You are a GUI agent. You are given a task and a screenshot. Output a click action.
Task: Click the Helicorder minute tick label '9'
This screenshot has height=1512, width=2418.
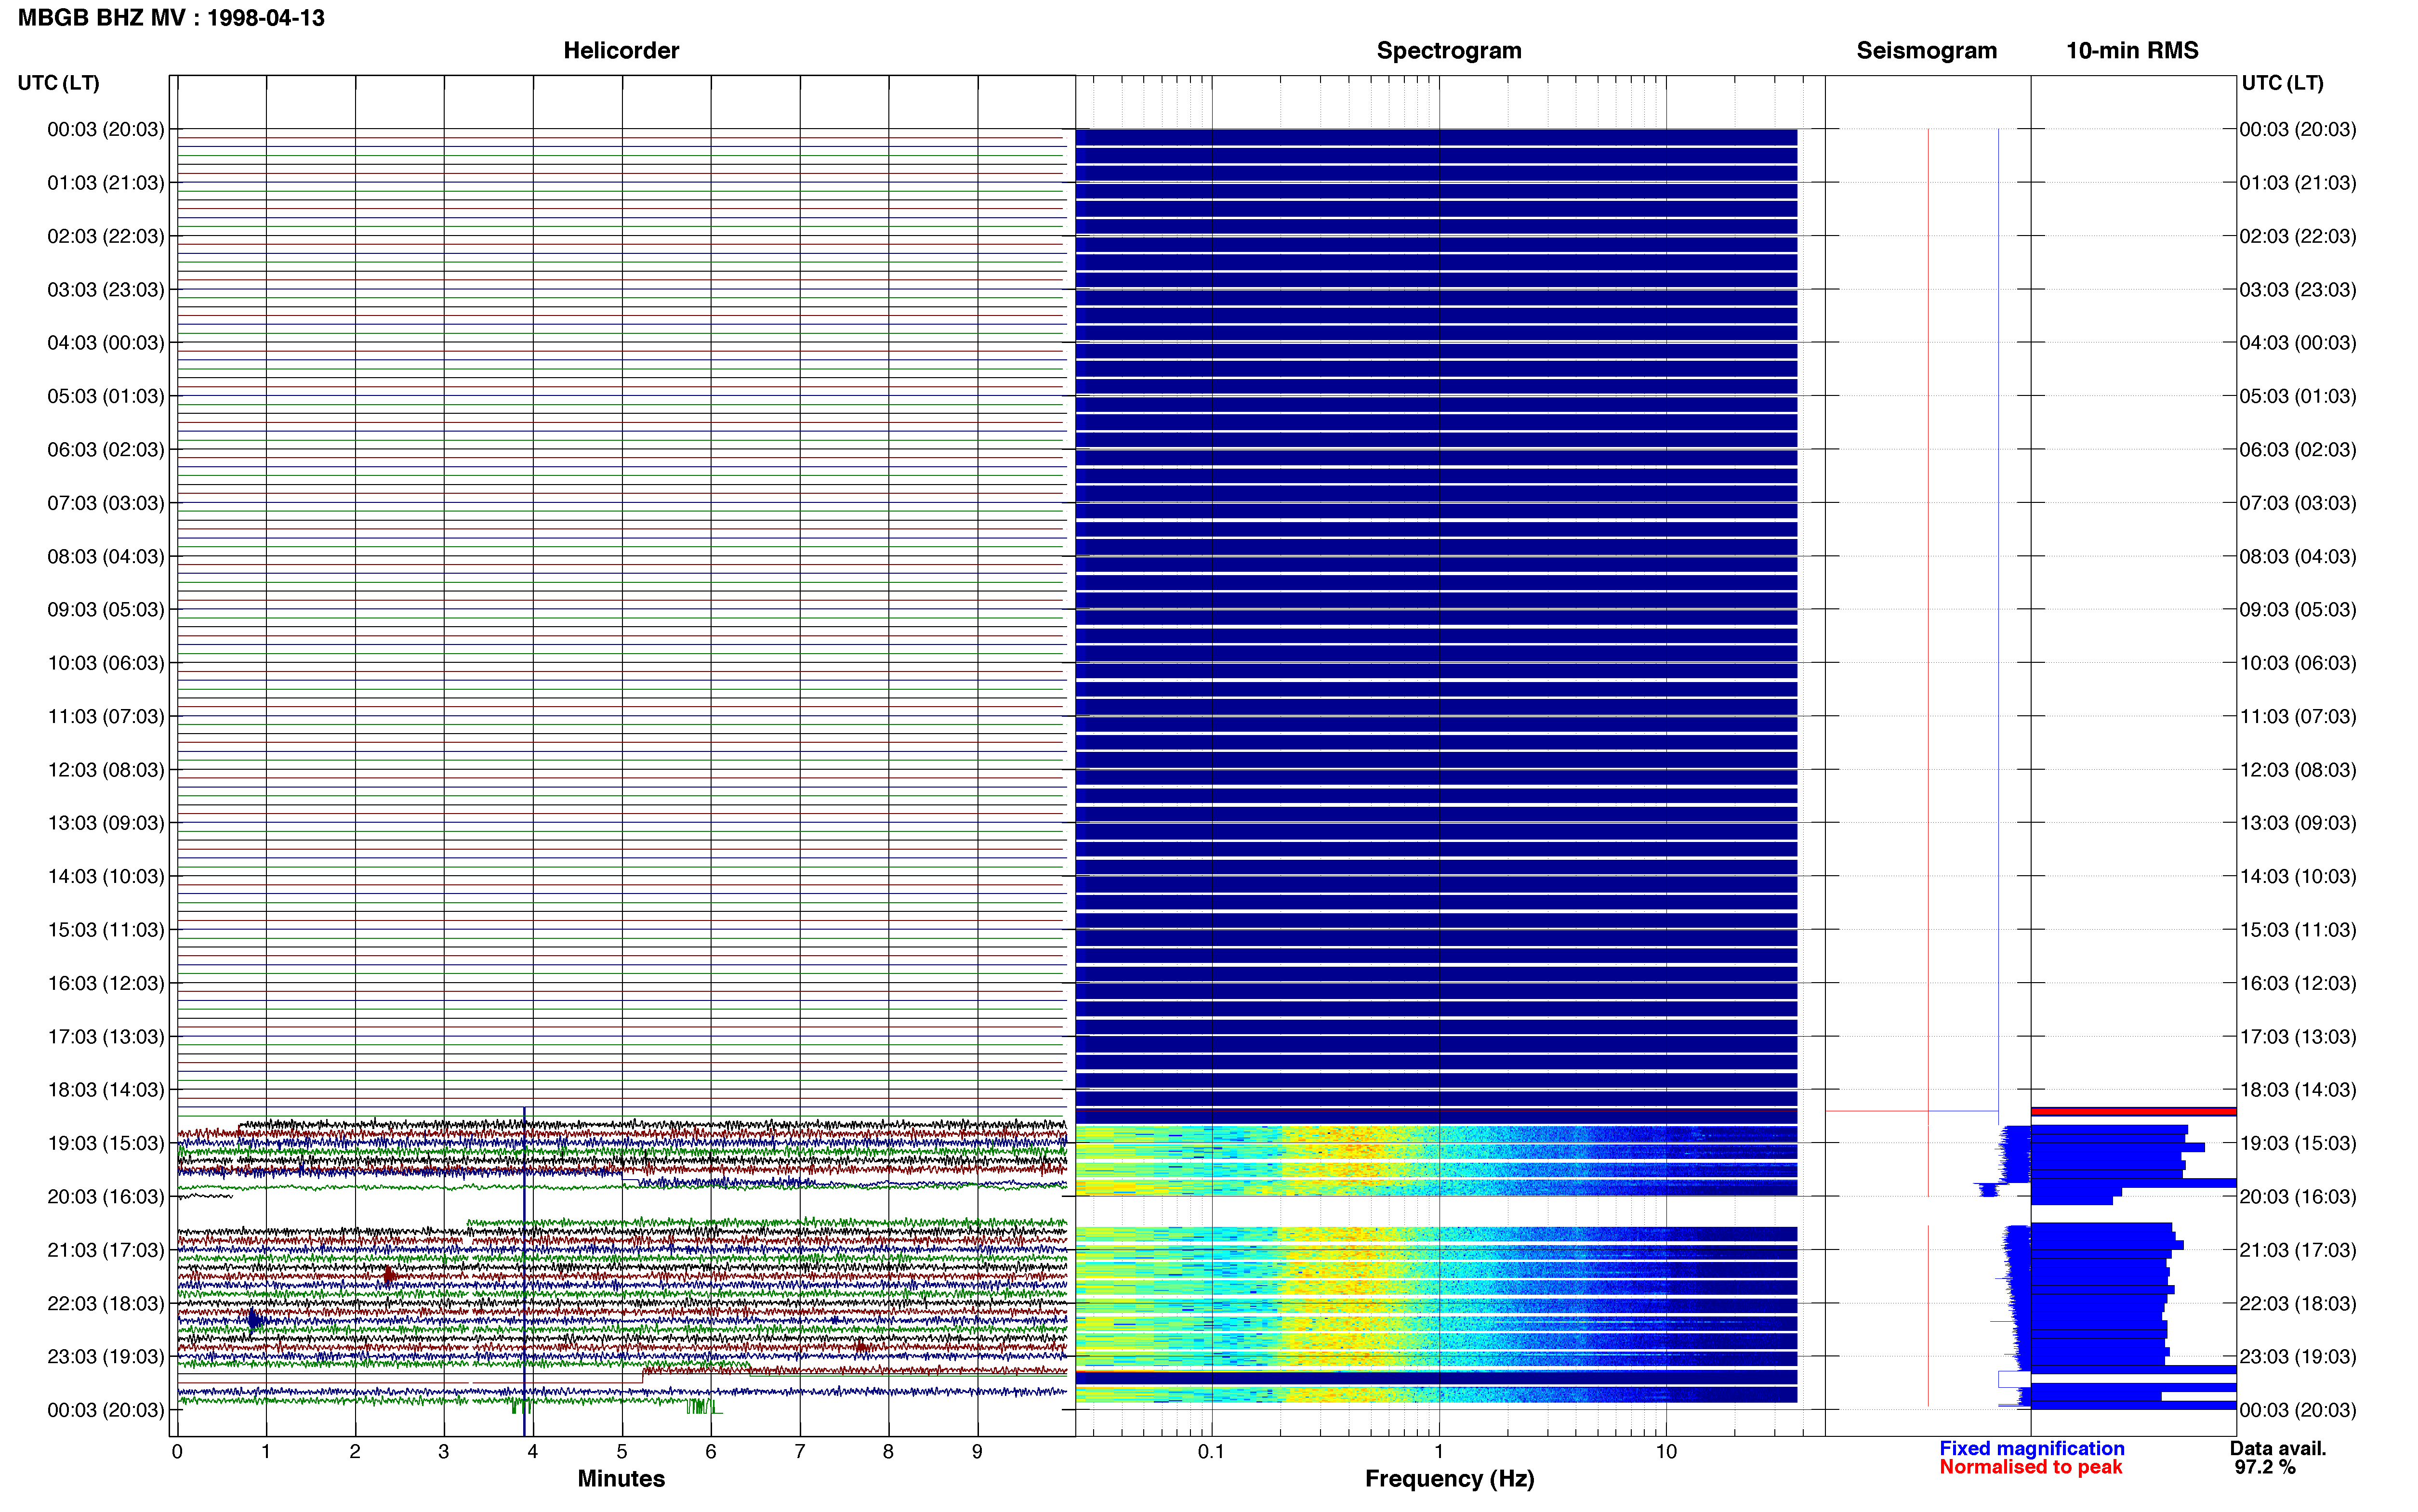[x=977, y=1451]
